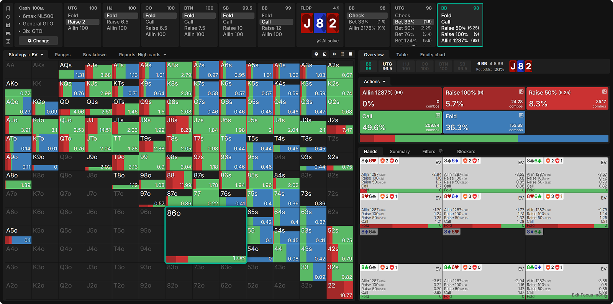Screen dimensions: 613x304
Task: Click the collapse-height arrows icon
Action: coord(8,41)
